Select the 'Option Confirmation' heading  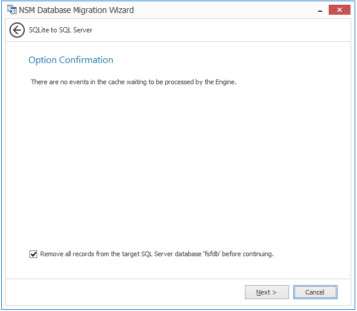pyautogui.click(x=71, y=60)
